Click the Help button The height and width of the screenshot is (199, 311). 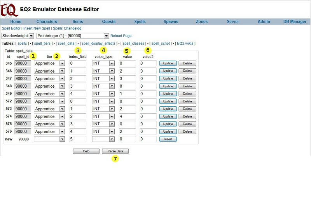86,151
